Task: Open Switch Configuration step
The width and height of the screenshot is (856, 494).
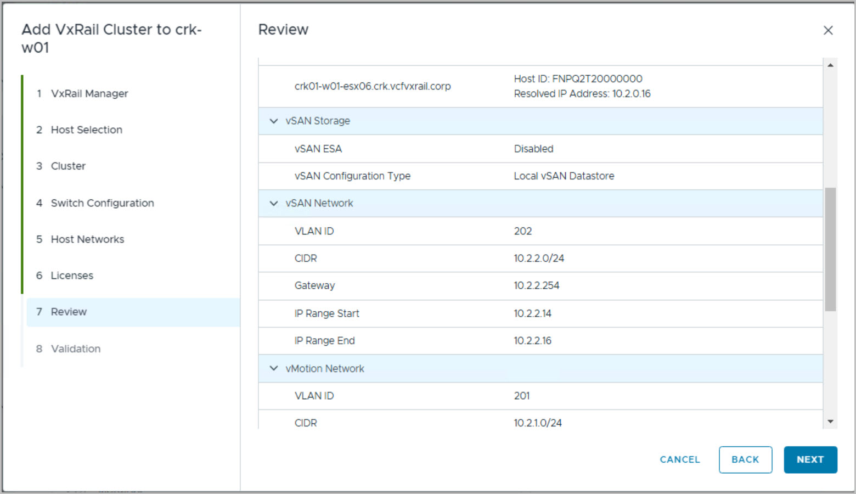Action: (x=102, y=203)
